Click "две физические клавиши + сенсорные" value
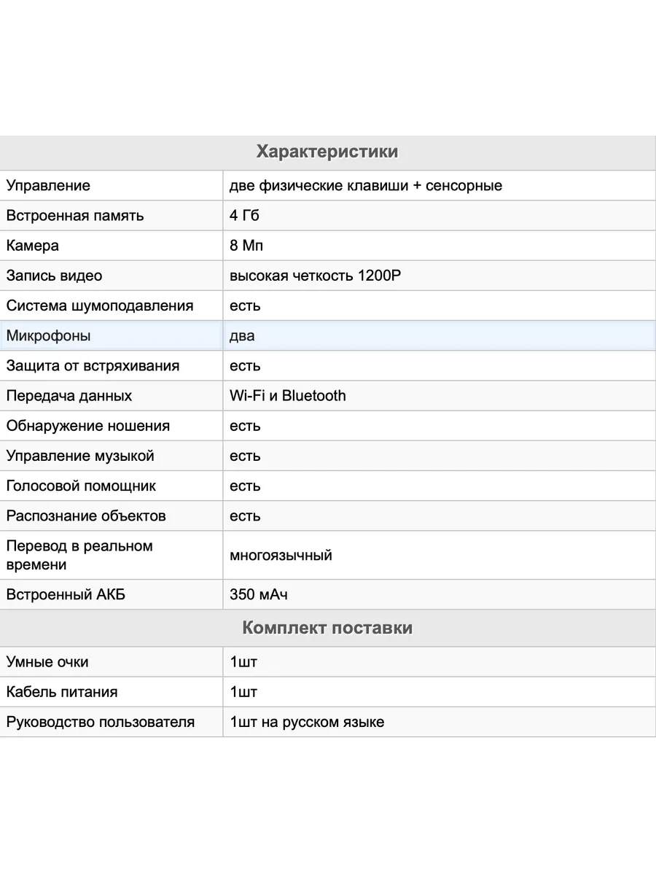The image size is (656, 875). [x=366, y=185]
